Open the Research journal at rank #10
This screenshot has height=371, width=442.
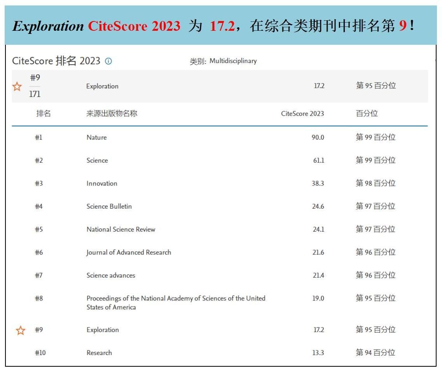point(99,353)
